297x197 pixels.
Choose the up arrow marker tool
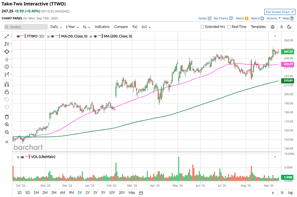7,59
